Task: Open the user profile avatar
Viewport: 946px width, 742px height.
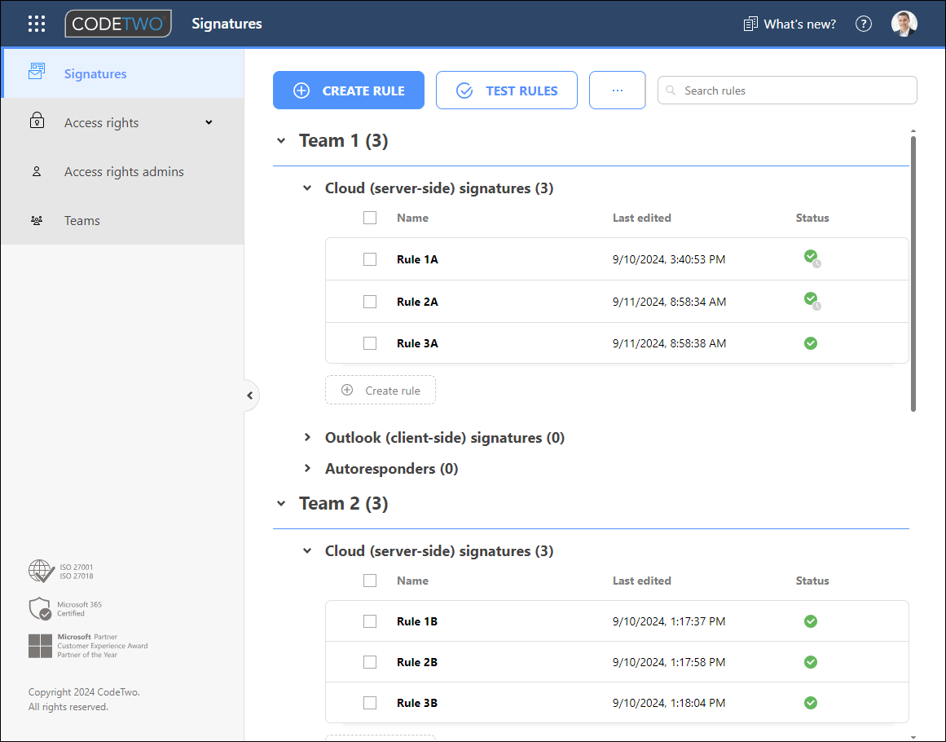Action: coord(904,24)
